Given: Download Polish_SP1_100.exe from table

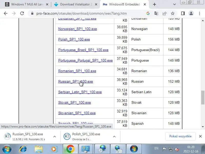Looking at the screenshot, I should 74,40.
